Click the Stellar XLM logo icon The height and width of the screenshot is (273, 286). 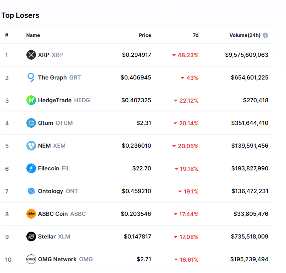click(31, 236)
